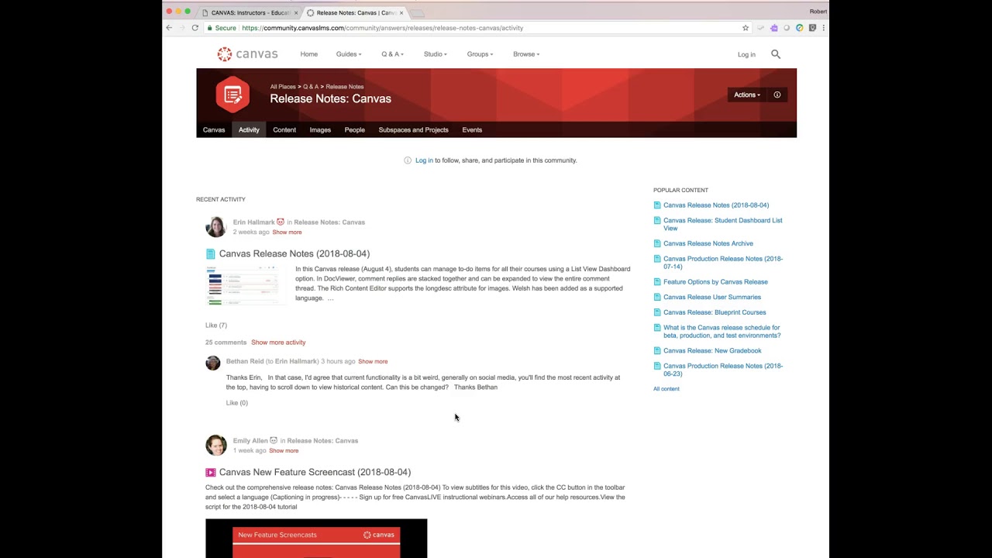Close the CANVAS: Instructors tab
Image resolution: width=992 pixels, height=558 pixels.
pyautogui.click(x=296, y=12)
